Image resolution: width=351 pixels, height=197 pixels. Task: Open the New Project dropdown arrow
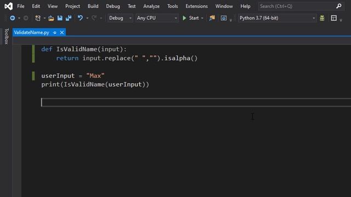click(x=44, y=18)
